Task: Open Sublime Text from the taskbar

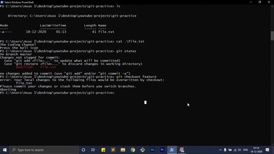Action: click(x=113, y=150)
